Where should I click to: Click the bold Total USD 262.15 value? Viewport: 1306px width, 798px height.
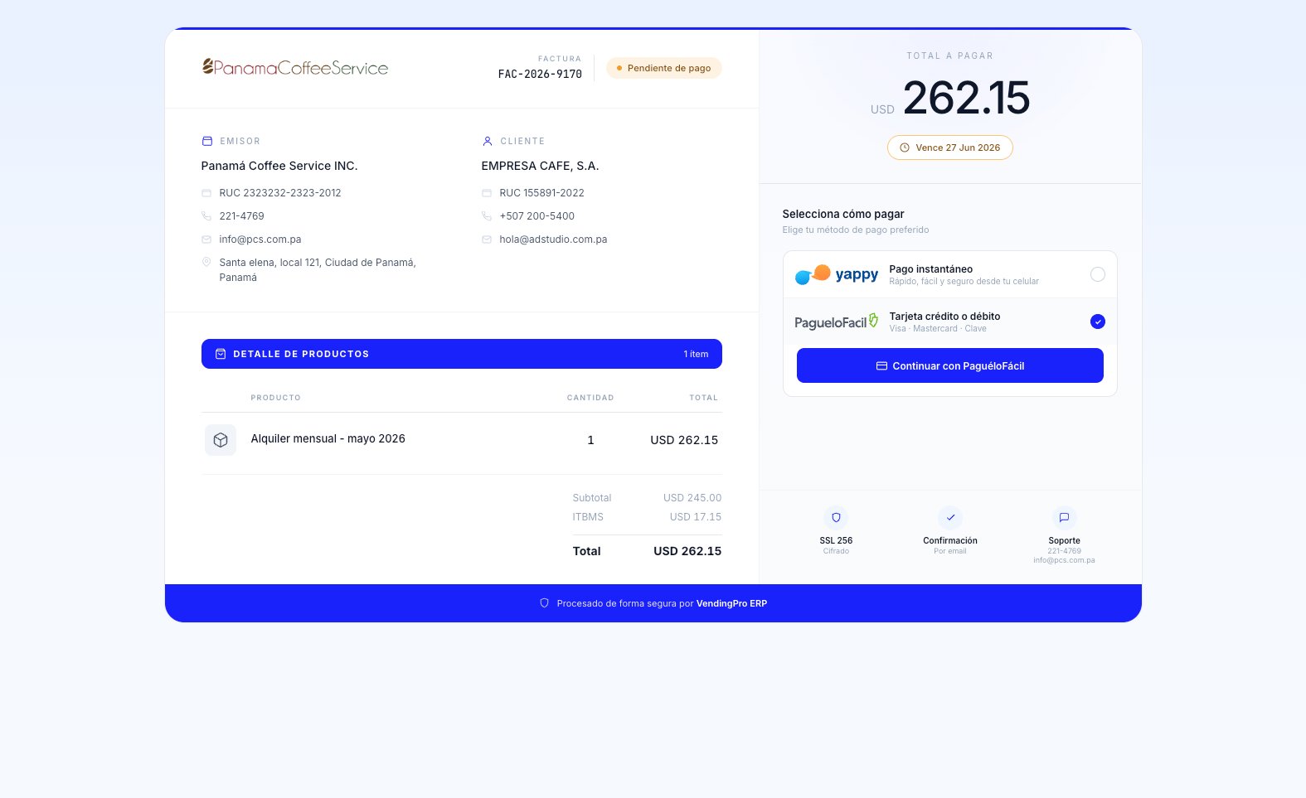[x=687, y=551]
